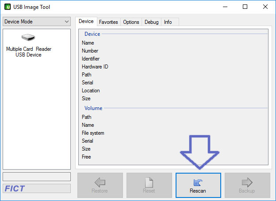
Task: Click the File system label
Action: click(x=93, y=133)
